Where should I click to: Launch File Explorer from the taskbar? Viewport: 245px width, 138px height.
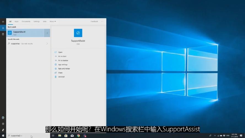click(60, 136)
